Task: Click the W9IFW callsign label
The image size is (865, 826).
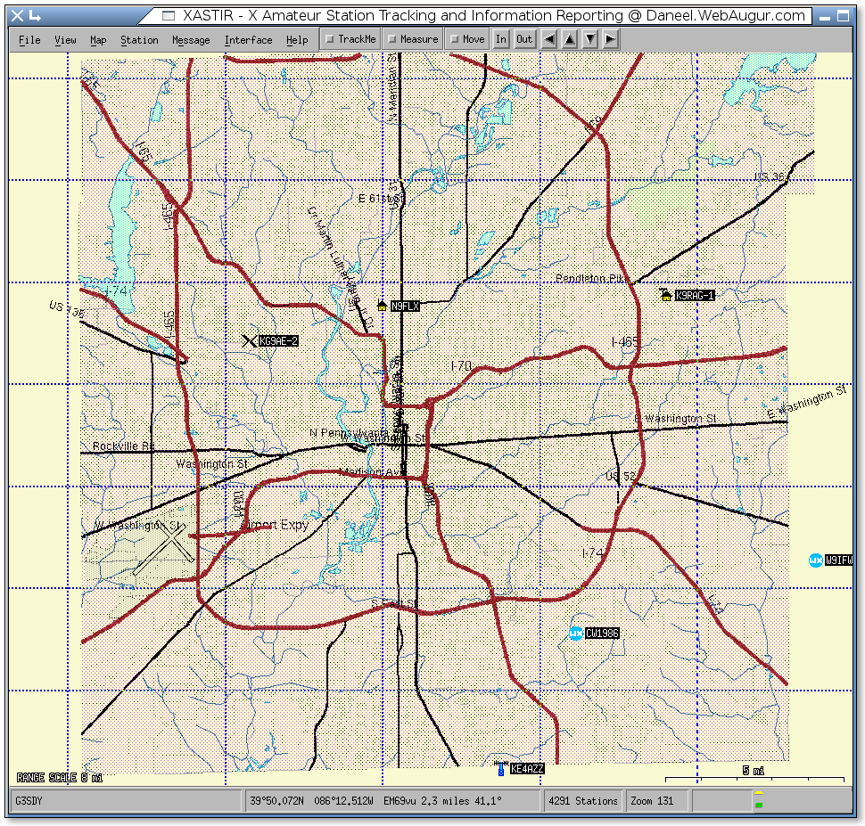Action: click(x=838, y=560)
